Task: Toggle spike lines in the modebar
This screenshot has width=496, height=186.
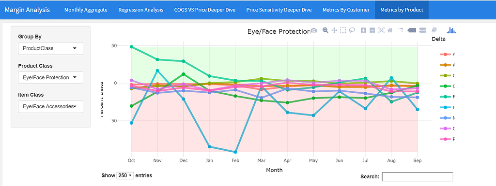Action: tap(401, 30)
